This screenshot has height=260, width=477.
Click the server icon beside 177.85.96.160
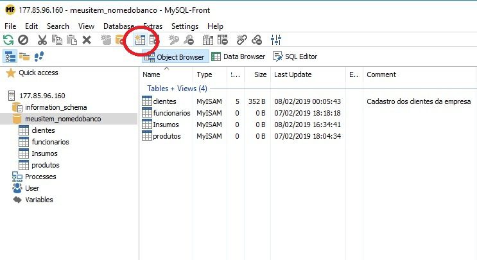coord(12,96)
